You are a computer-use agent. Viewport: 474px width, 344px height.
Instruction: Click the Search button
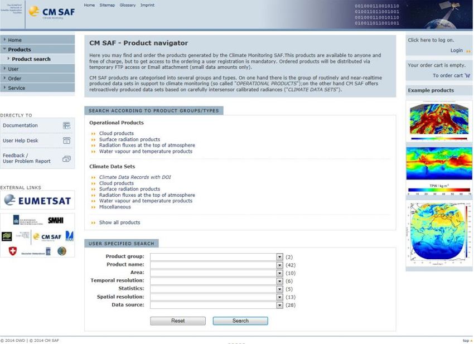pyautogui.click(x=240, y=321)
